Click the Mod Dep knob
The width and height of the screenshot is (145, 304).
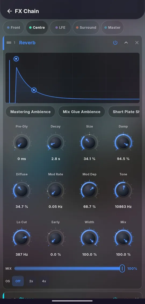point(89,191)
